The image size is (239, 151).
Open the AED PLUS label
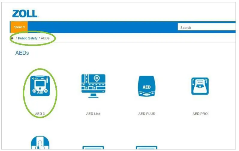click(x=147, y=114)
